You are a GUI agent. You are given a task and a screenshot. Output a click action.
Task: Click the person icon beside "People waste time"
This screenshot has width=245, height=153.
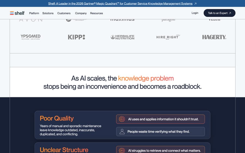point(122,132)
